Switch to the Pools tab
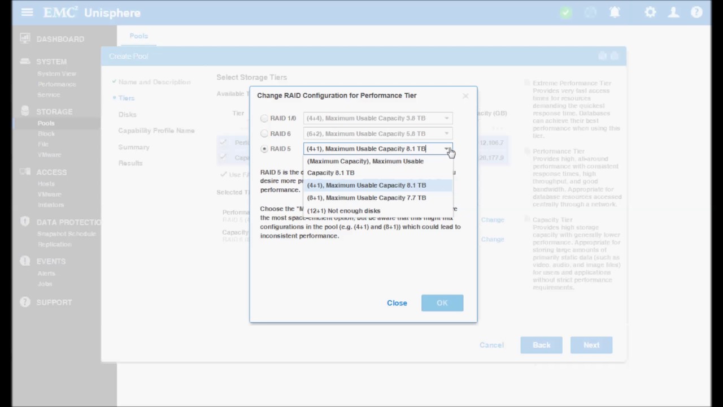Image resolution: width=723 pixels, height=407 pixels. (x=138, y=36)
